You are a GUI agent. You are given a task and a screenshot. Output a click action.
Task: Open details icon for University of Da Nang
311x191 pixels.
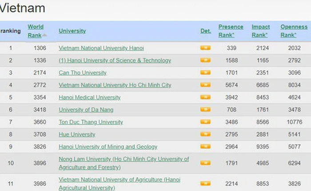pyautogui.click(x=205, y=109)
